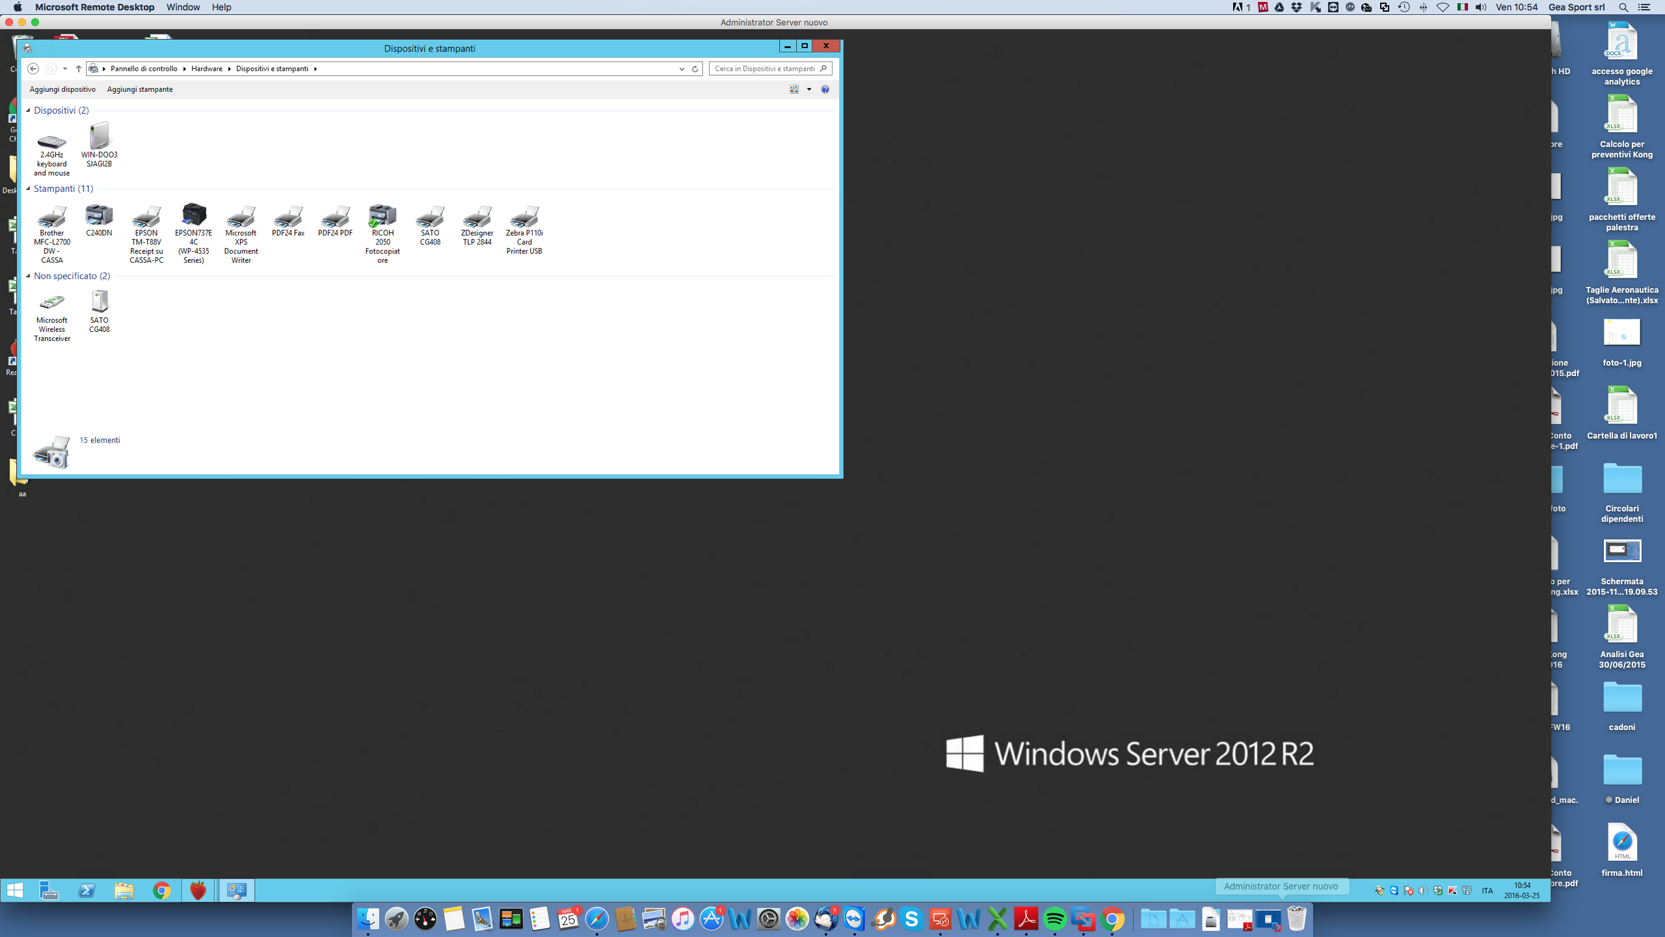Go up one level with Up arrow
Screen dimensions: 1665x937
(x=79, y=69)
